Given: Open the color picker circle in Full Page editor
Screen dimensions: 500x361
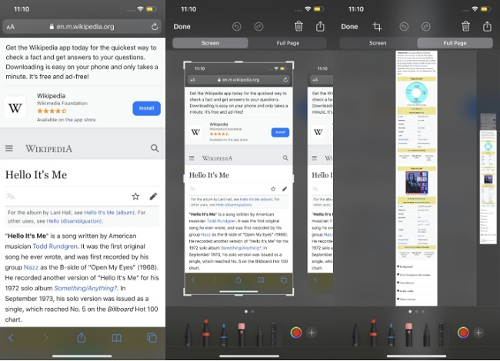Looking at the screenshot, I should (x=463, y=333).
